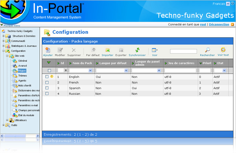This screenshot has width=236, height=153.
Task: Click the Russian pack name cell
Action: pos(74,94)
